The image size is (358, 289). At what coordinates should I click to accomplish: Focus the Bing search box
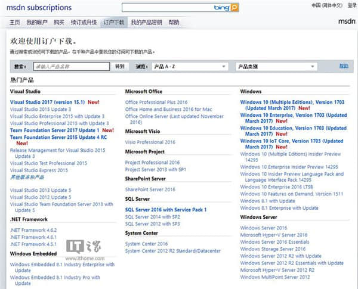point(167,8)
